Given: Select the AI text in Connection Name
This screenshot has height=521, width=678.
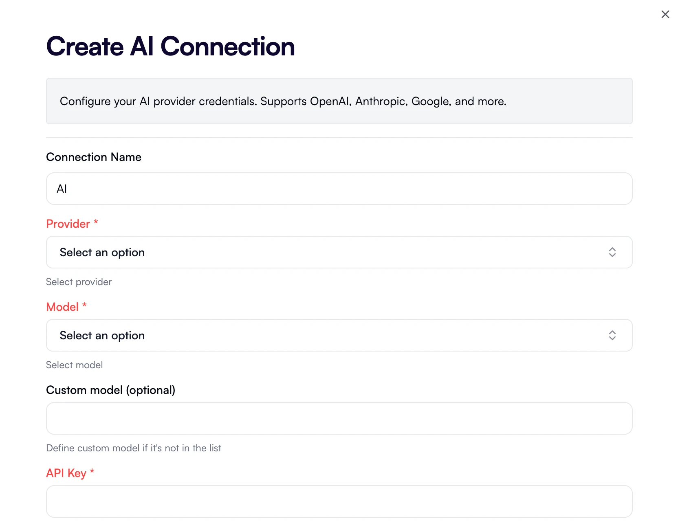Looking at the screenshot, I should (x=62, y=189).
